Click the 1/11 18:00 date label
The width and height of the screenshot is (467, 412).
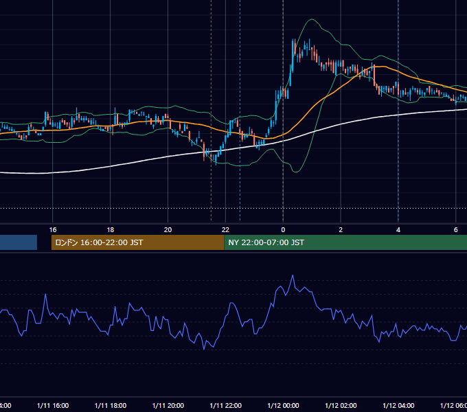click(x=110, y=405)
